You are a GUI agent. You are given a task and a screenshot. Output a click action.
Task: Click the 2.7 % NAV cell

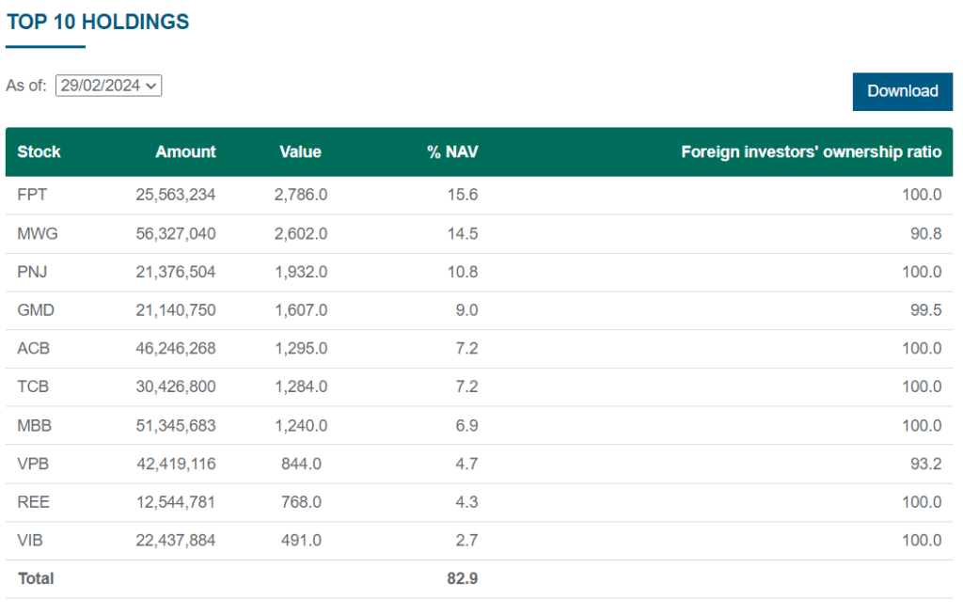(x=466, y=540)
